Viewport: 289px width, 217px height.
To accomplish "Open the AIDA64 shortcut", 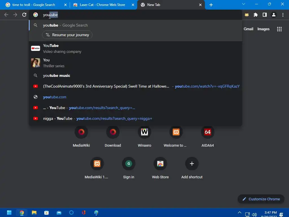I will (x=207, y=136).
